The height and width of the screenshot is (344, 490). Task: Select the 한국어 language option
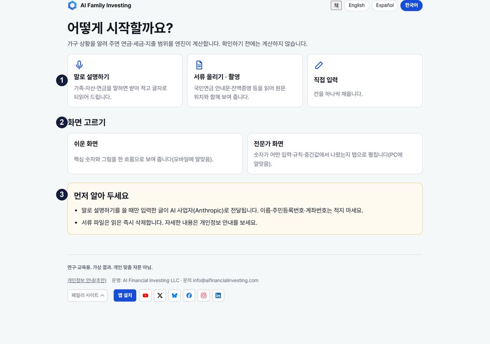411,5
